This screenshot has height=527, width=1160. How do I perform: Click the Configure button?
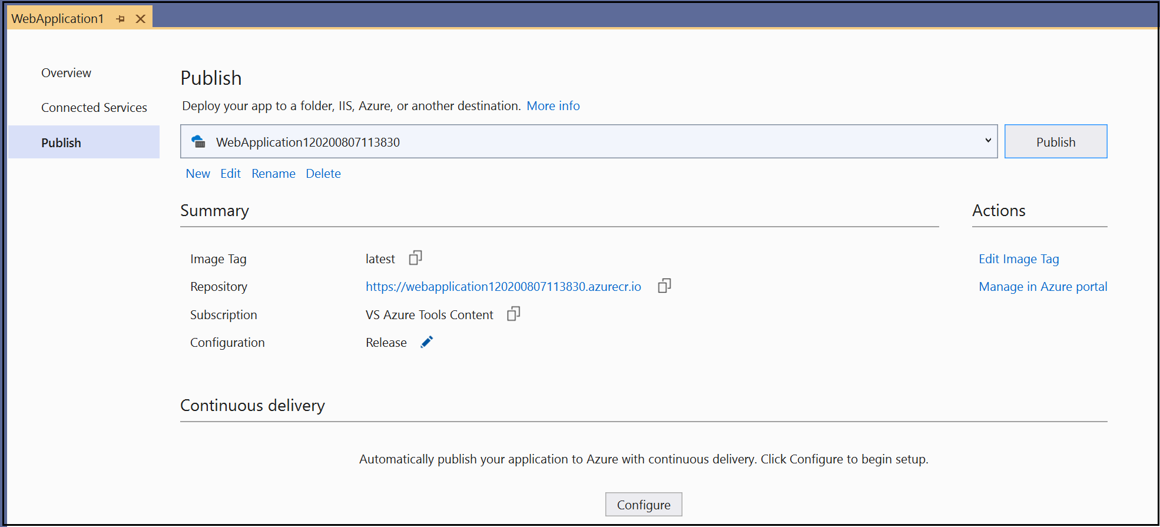(x=644, y=505)
